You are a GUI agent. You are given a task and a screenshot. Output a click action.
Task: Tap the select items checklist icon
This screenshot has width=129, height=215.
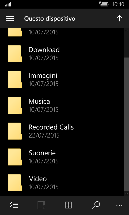click(x=14, y=205)
